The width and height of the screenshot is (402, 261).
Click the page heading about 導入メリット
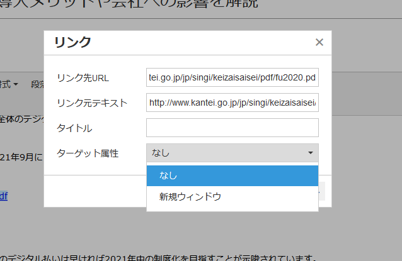126,6
